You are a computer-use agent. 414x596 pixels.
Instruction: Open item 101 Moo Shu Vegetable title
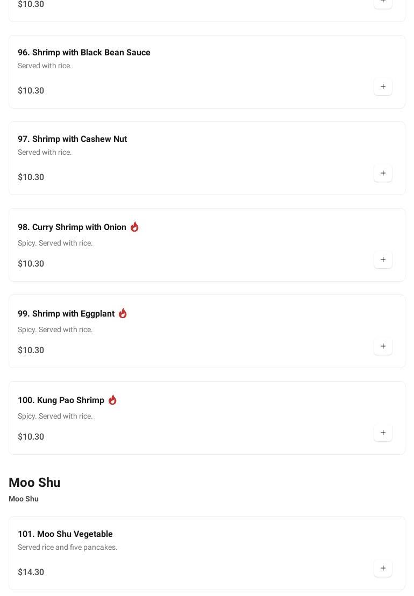(x=65, y=534)
